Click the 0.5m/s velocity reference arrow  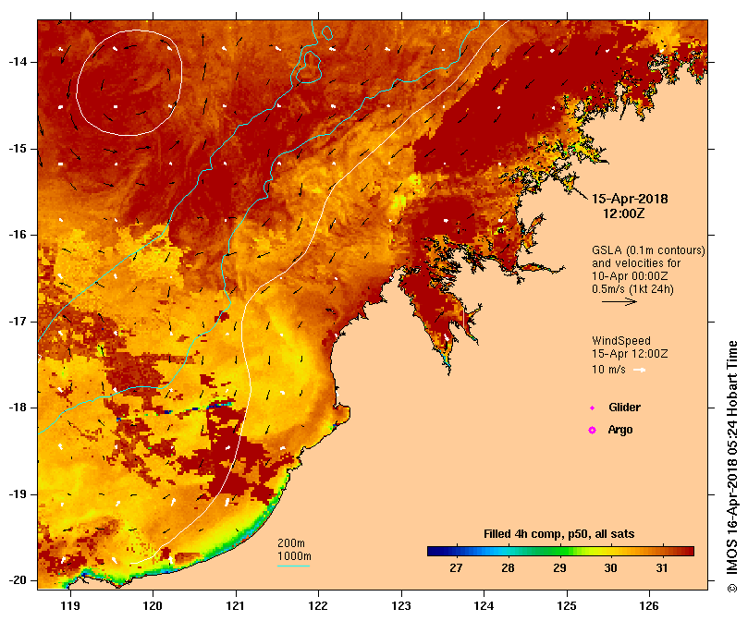tap(619, 301)
